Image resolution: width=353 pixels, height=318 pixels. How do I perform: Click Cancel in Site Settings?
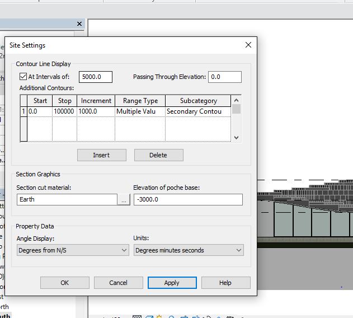pyautogui.click(x=119, y=283)
